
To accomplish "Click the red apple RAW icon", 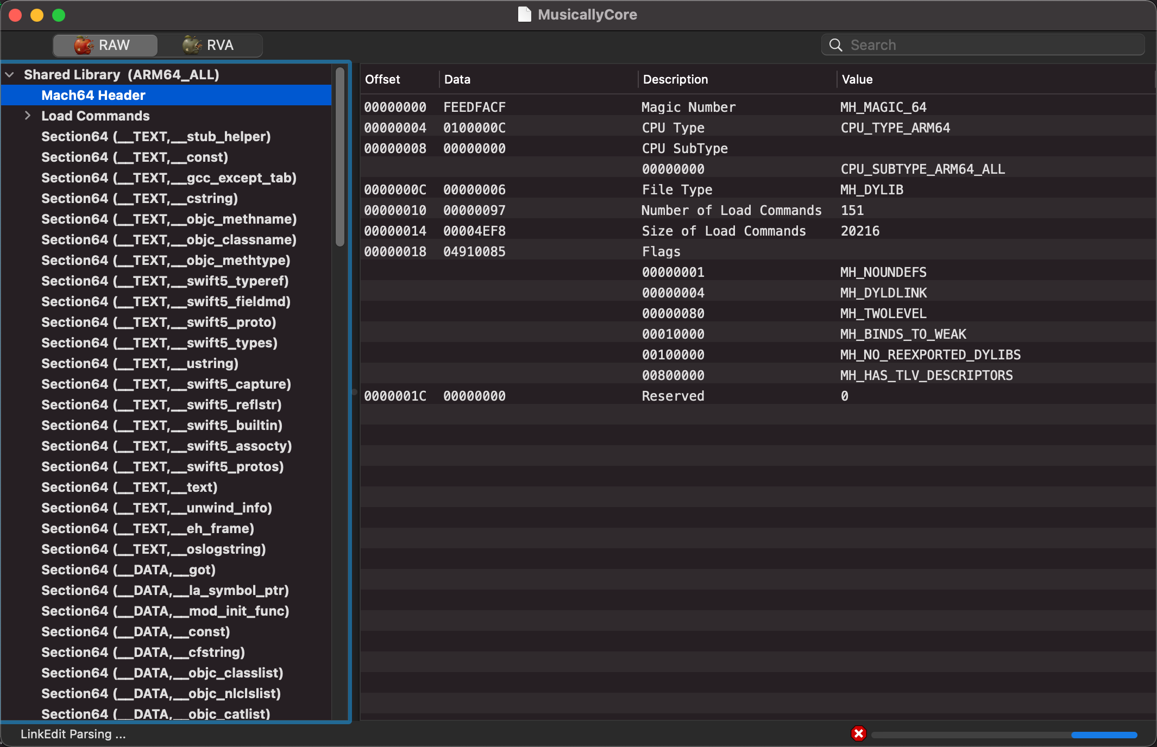I will [x=84, y=45].
